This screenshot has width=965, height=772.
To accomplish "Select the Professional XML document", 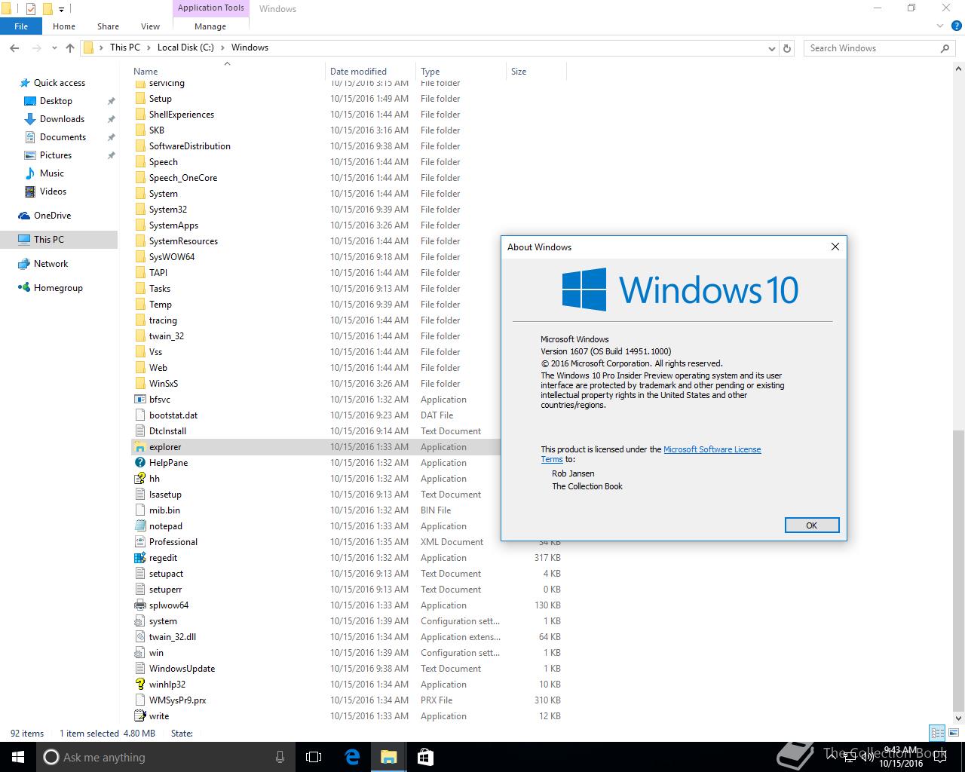I will pyautogui.click(x=173, y=542).
